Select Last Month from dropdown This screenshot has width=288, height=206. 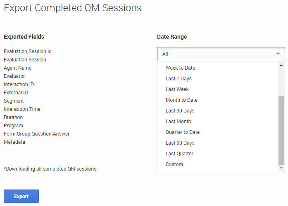coord(178,122)
